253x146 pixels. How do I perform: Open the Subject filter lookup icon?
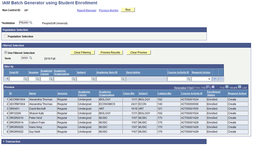pyautogui.click(x=93, y=79)
